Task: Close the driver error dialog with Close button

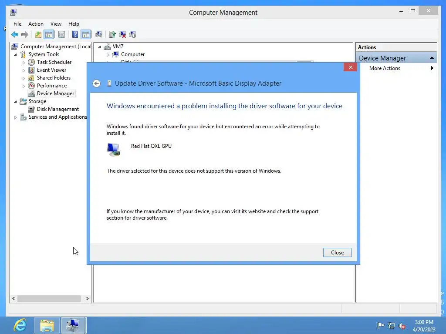Action: (338, 253)
